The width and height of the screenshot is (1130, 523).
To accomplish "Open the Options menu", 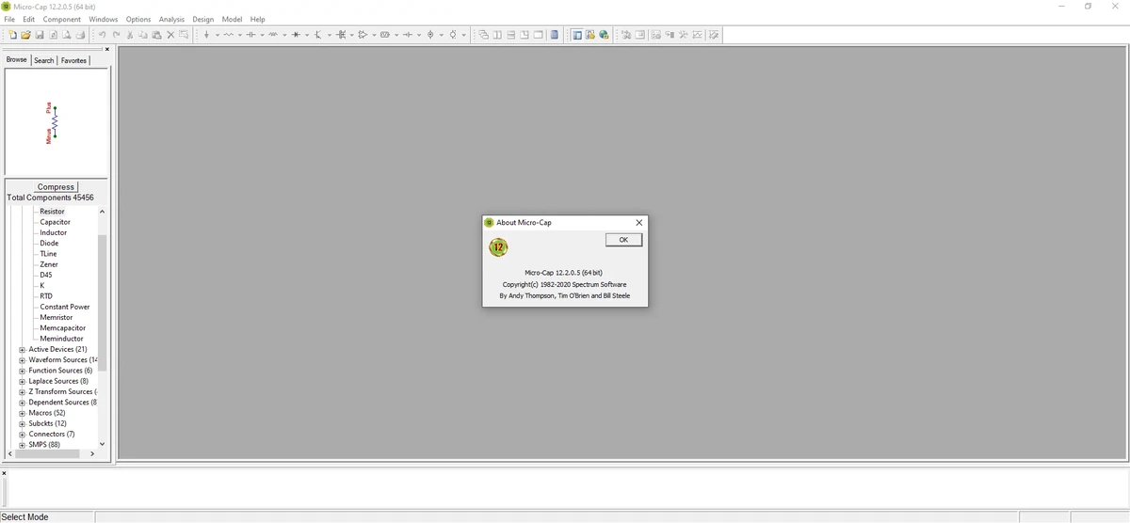I will pyautogui.click(x=138, y=19).
